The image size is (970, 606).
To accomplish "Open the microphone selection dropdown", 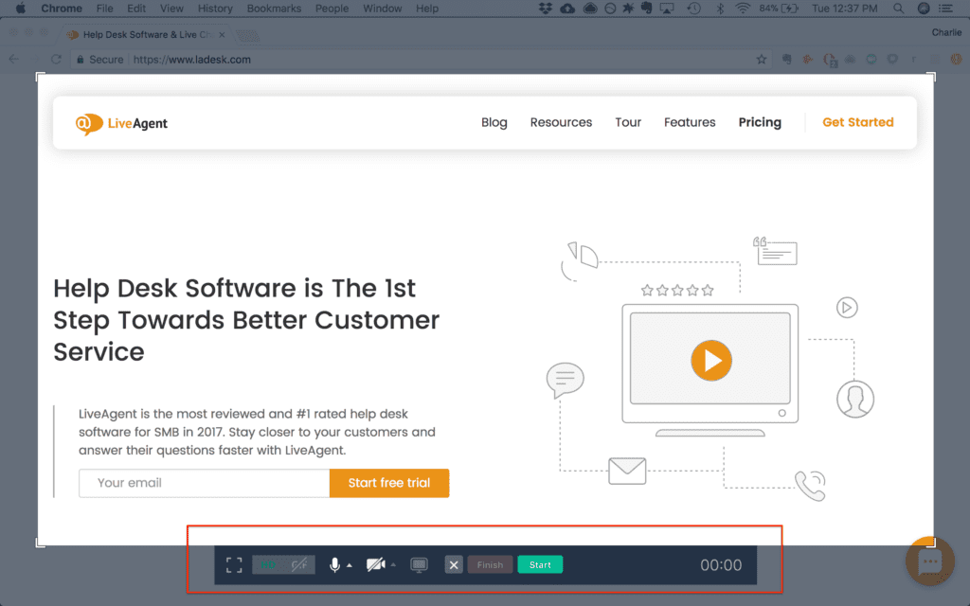I will click(348, 564).
